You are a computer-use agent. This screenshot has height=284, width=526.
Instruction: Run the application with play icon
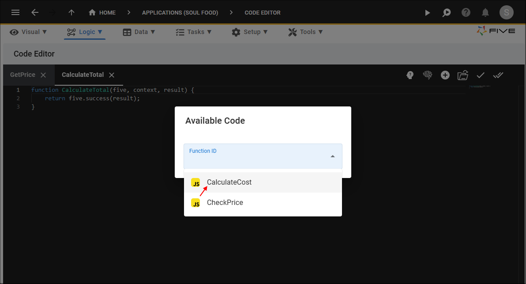pos(427,13)
